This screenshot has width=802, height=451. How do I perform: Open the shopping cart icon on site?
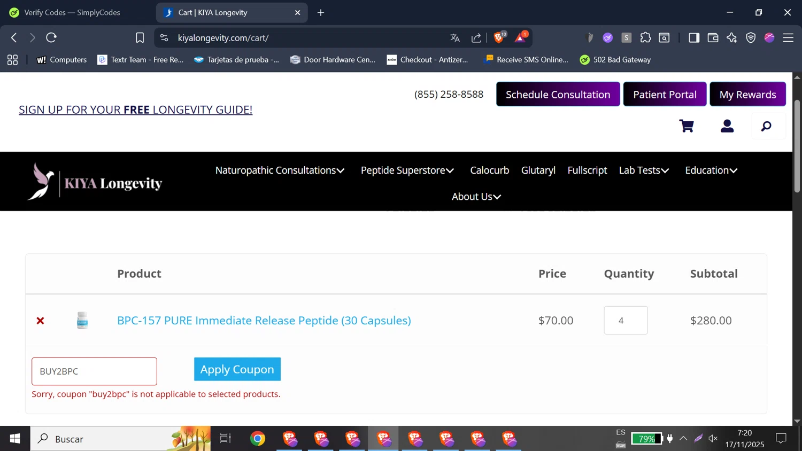point(687,126)
